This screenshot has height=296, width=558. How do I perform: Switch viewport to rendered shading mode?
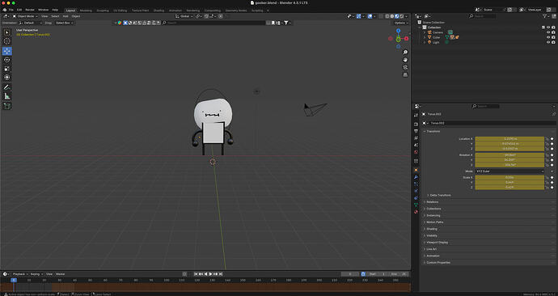click(401, 16)
